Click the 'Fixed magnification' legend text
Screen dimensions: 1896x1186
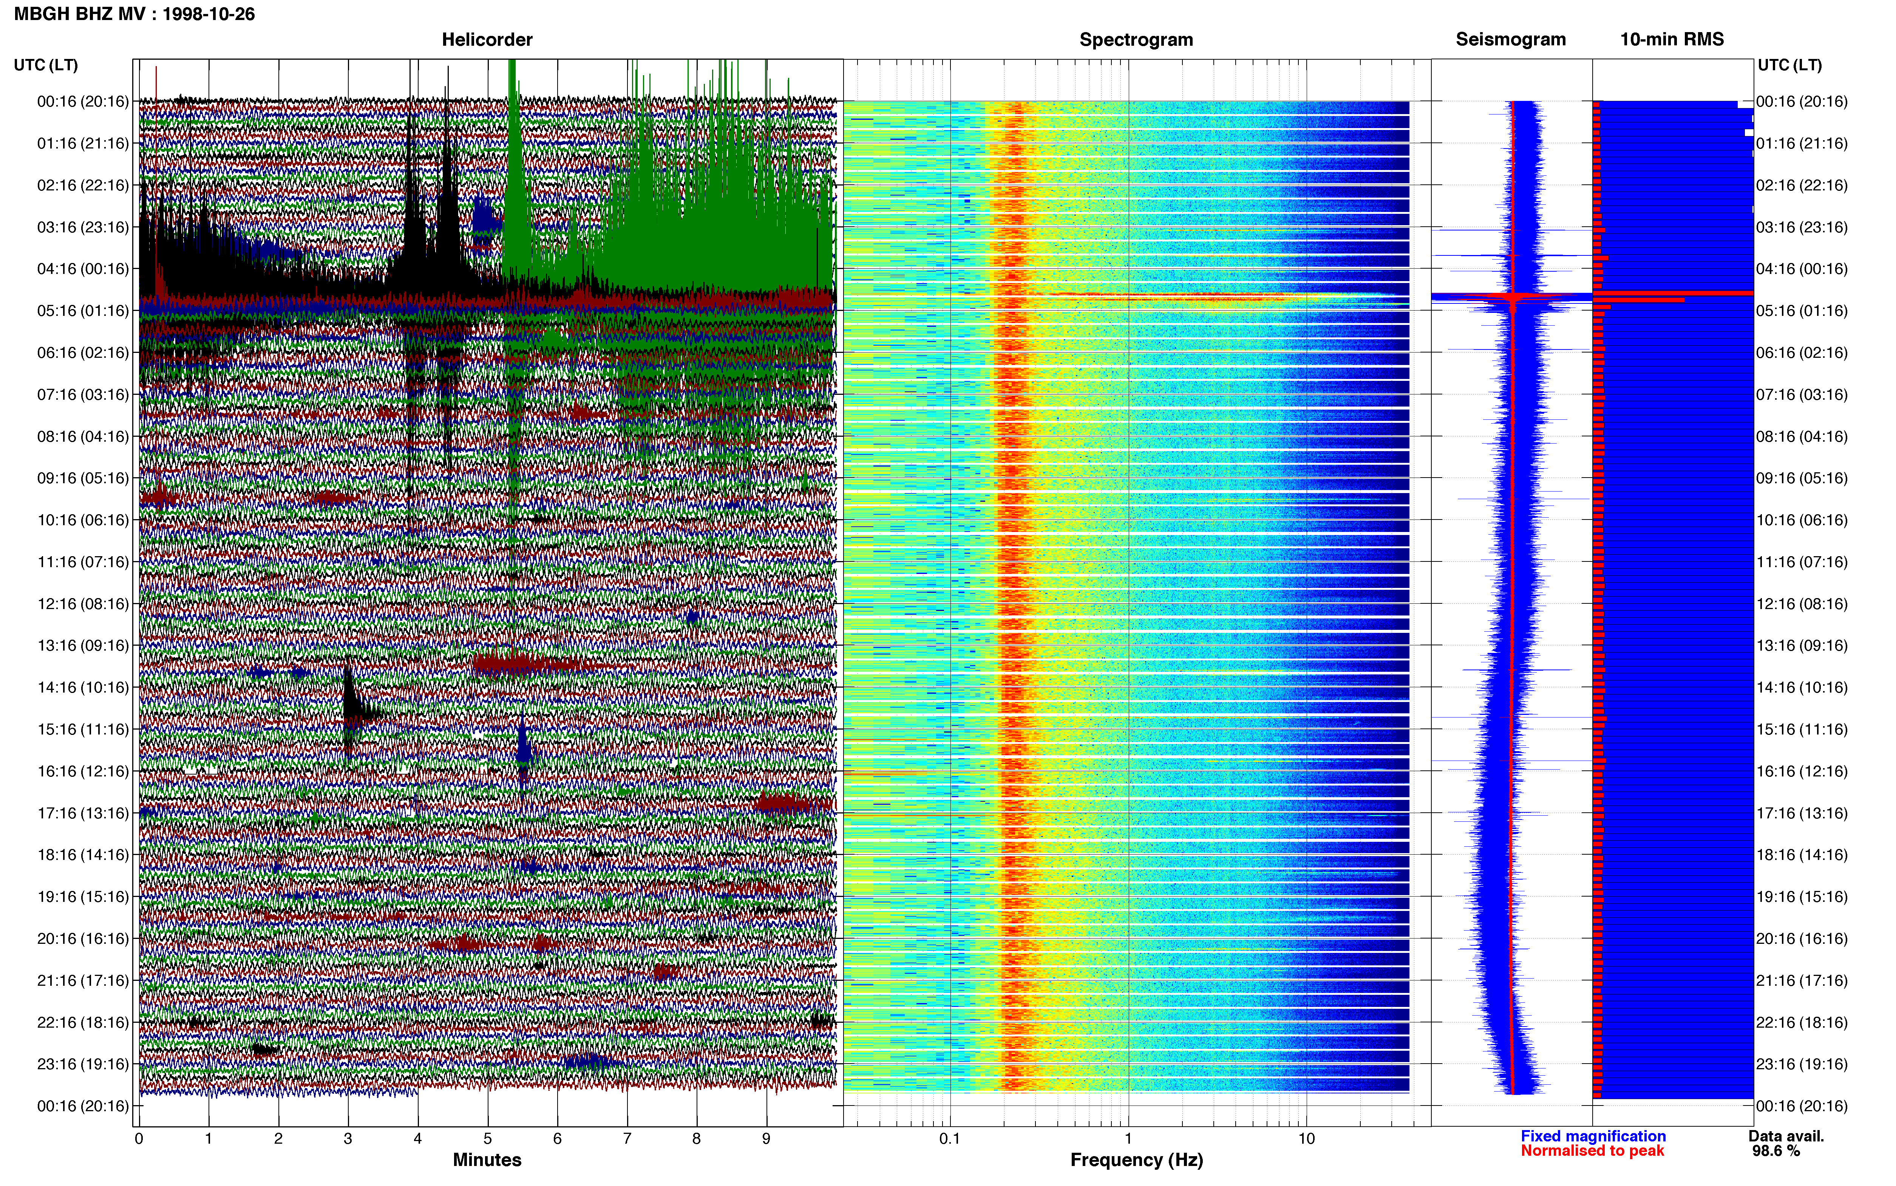(x=1593, y=1136)
